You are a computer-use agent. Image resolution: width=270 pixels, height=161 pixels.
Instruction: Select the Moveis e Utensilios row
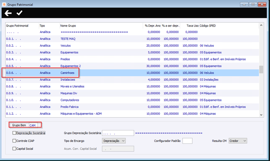(132, 86)
